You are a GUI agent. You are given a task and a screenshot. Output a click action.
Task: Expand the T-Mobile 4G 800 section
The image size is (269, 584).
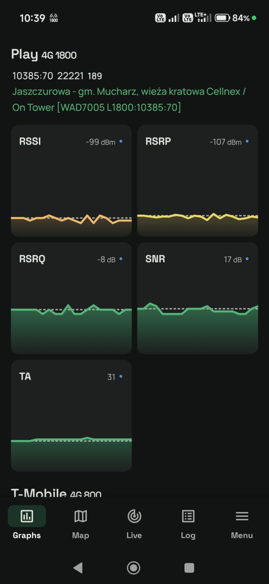56,493
